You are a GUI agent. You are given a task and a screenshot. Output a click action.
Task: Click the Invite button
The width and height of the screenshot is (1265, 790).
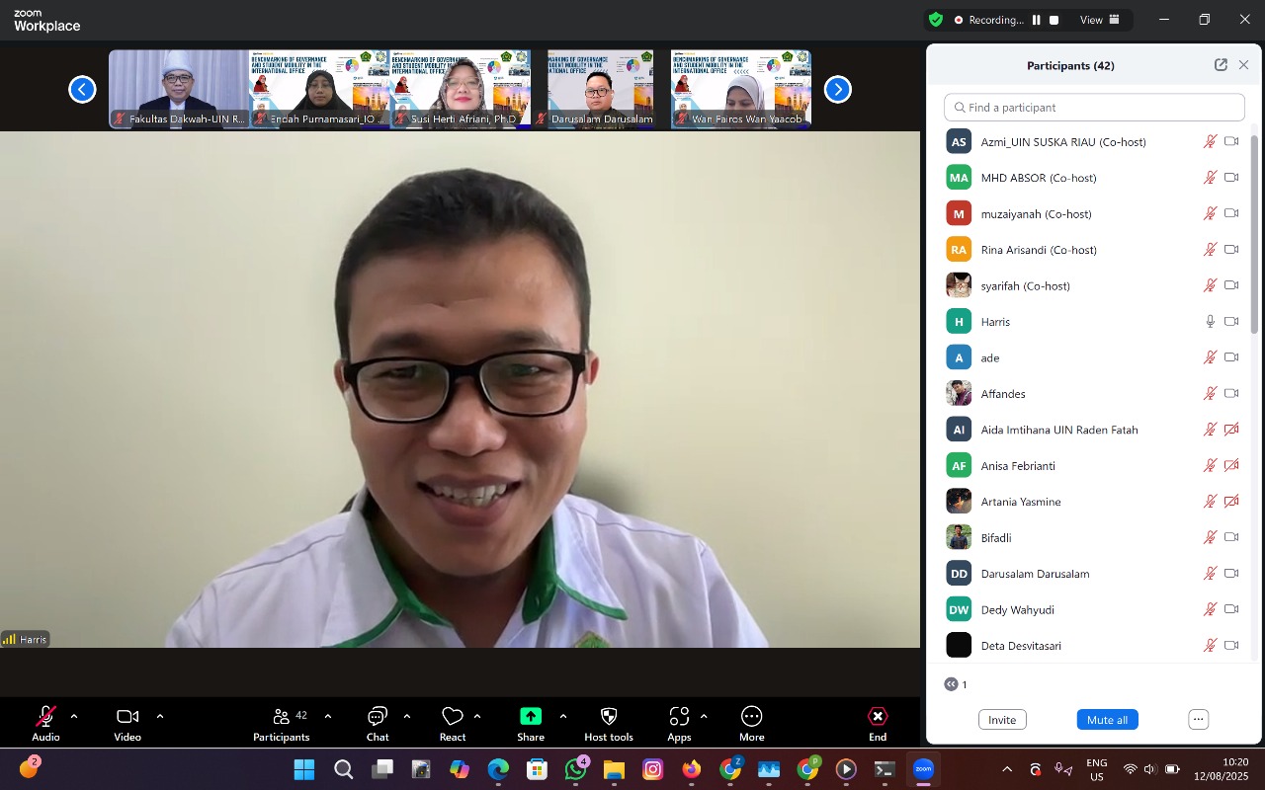[1002, 720]
